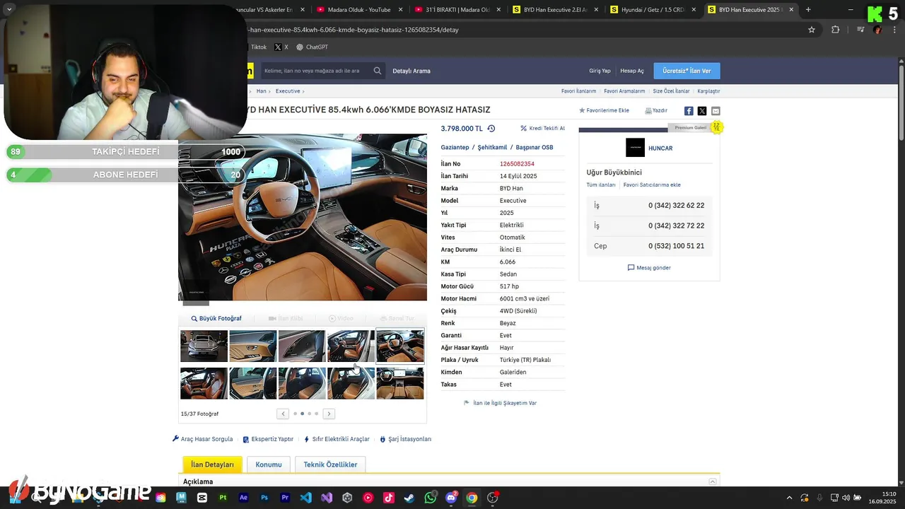Open the YouTube Music taskbar icon
This screenshot has height=509, width=905.
368,498
